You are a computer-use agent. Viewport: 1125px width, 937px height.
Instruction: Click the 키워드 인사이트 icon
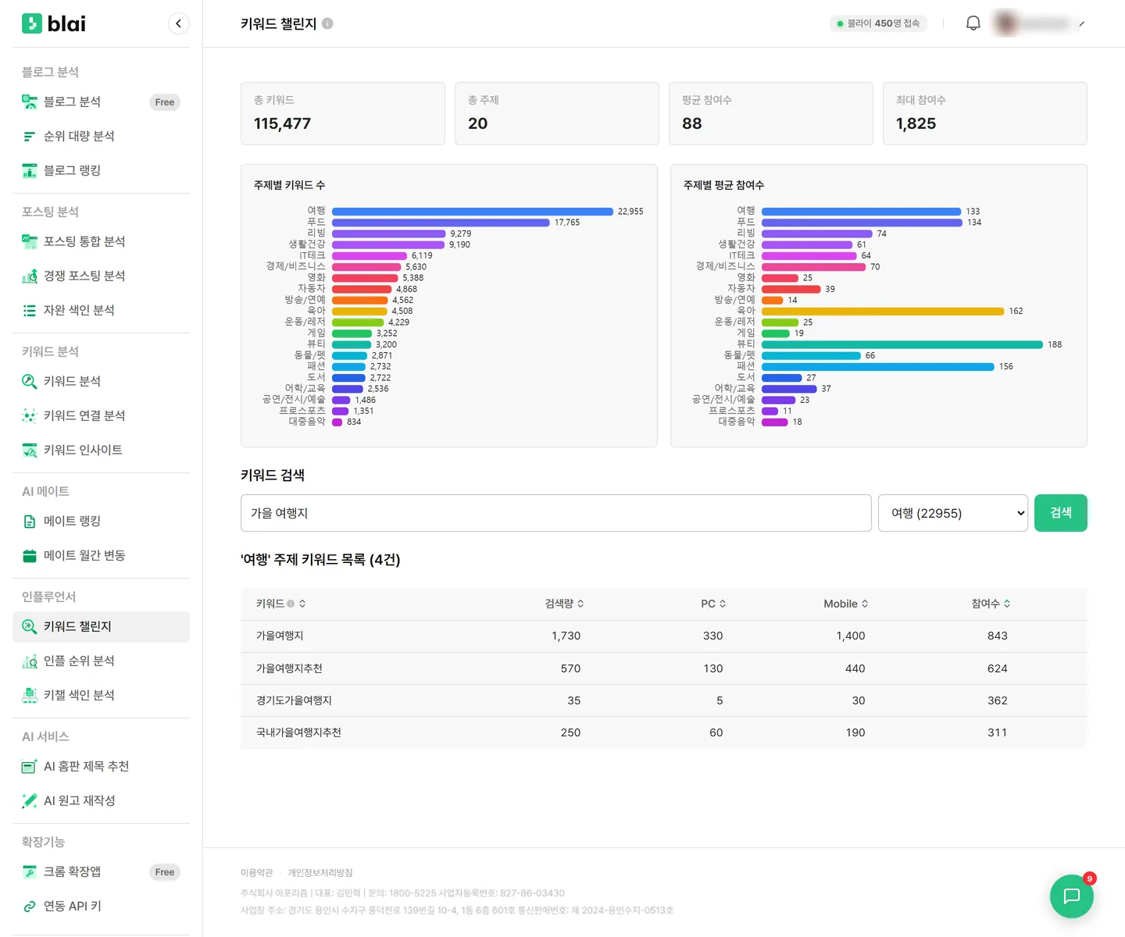[30, 450]
